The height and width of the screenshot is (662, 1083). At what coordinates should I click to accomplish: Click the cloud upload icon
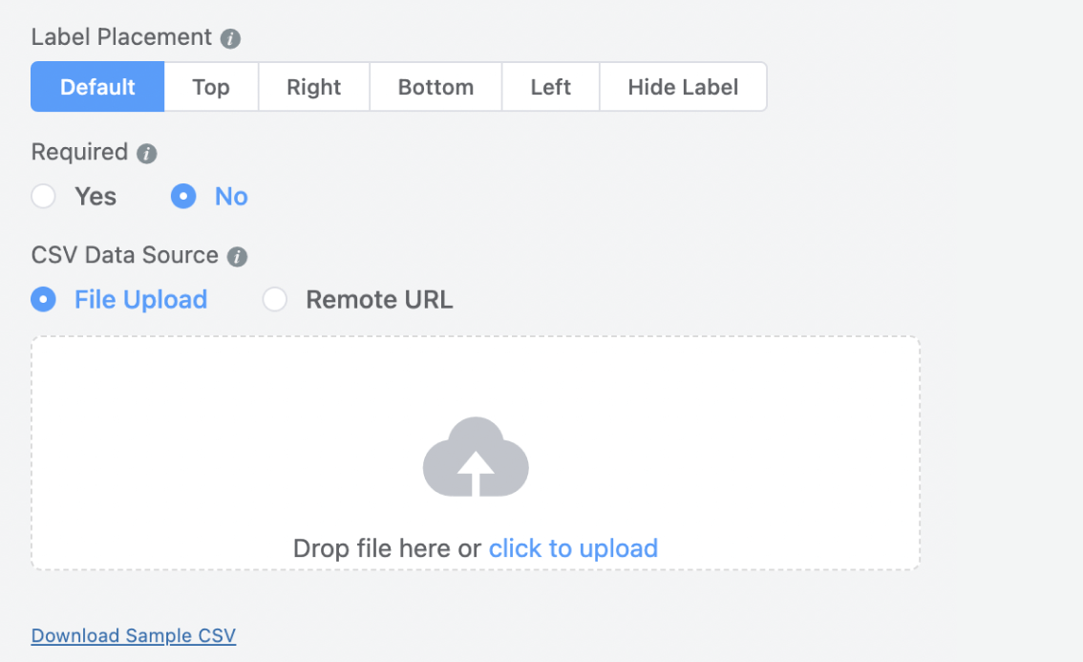476,457
